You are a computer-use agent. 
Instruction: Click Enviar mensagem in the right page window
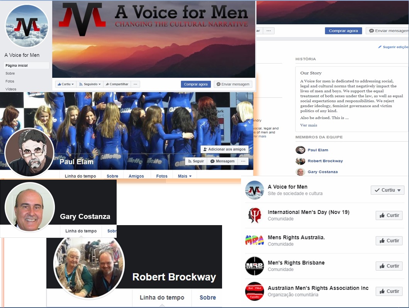coord(387,31)
